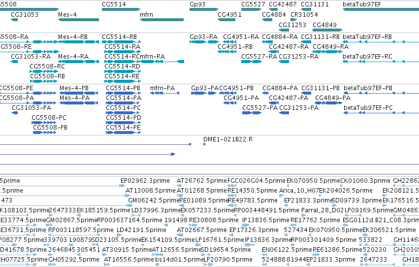The height and width of the screenshot is (267, 419).
Task: Select the EP02962.3prime EST label
Action: pyautogui.click(x=145, y=181)
